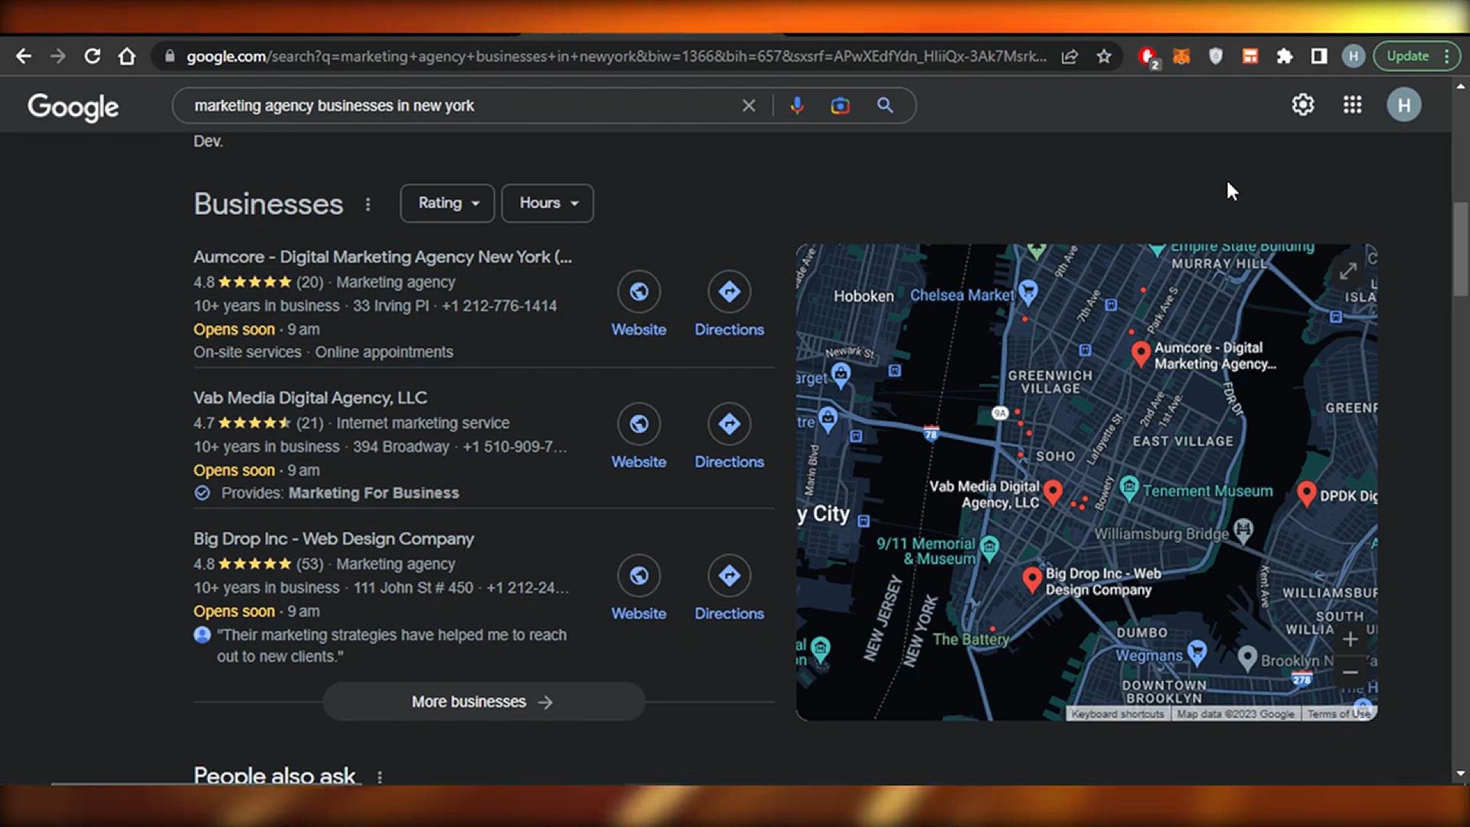Open the Website button for Vab Media
The image size is (1470, 827).
[x=639, y=437]
